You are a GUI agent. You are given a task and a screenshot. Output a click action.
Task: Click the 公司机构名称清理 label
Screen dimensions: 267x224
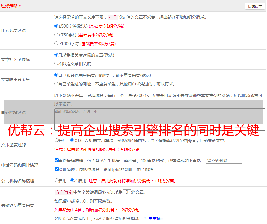pos(18,181)
